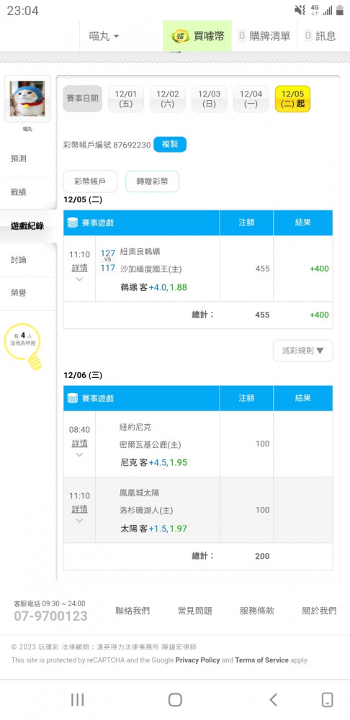
Task: Open the Privacy Policy link
Action: (197, 660)
